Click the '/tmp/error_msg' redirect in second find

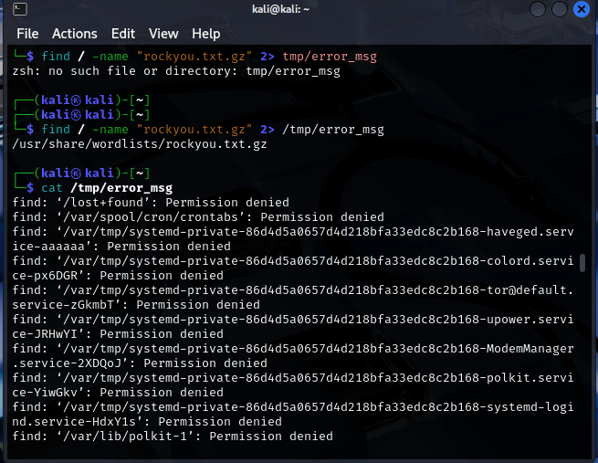pyautogui.click(x=333, y=130)
